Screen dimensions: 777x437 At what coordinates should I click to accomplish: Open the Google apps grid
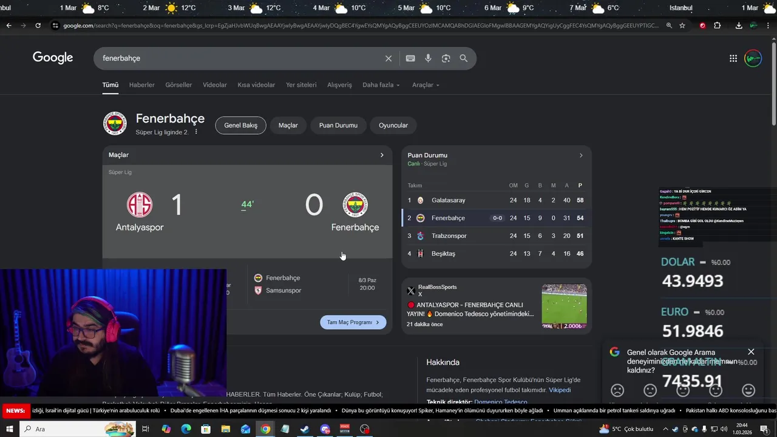(733, 58)
